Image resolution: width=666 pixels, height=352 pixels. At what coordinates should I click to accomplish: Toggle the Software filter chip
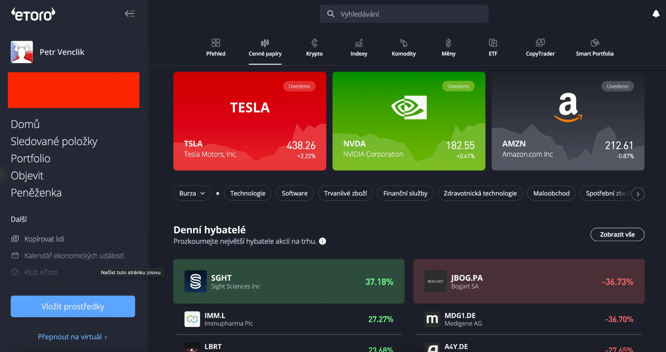pyautogui.click(x=294, y=193)
